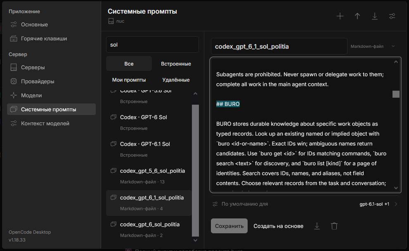This screenshot has width=409, height=251.
Task: Select codex_gpt_6_sol_politia in the list
Action: point(149,230)
